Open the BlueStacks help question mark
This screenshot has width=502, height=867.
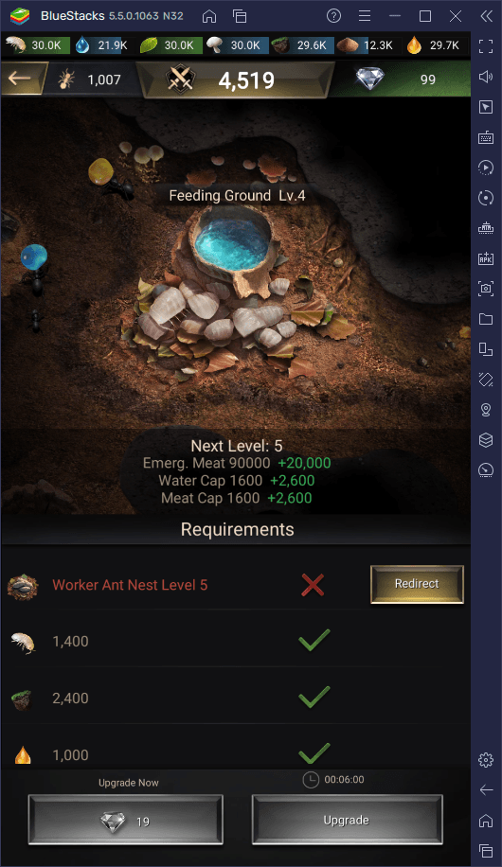pos(333,16)
